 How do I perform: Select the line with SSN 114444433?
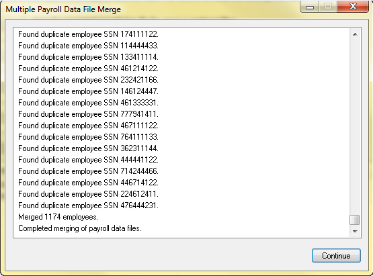pyautogui.click(x=88, y=46)
